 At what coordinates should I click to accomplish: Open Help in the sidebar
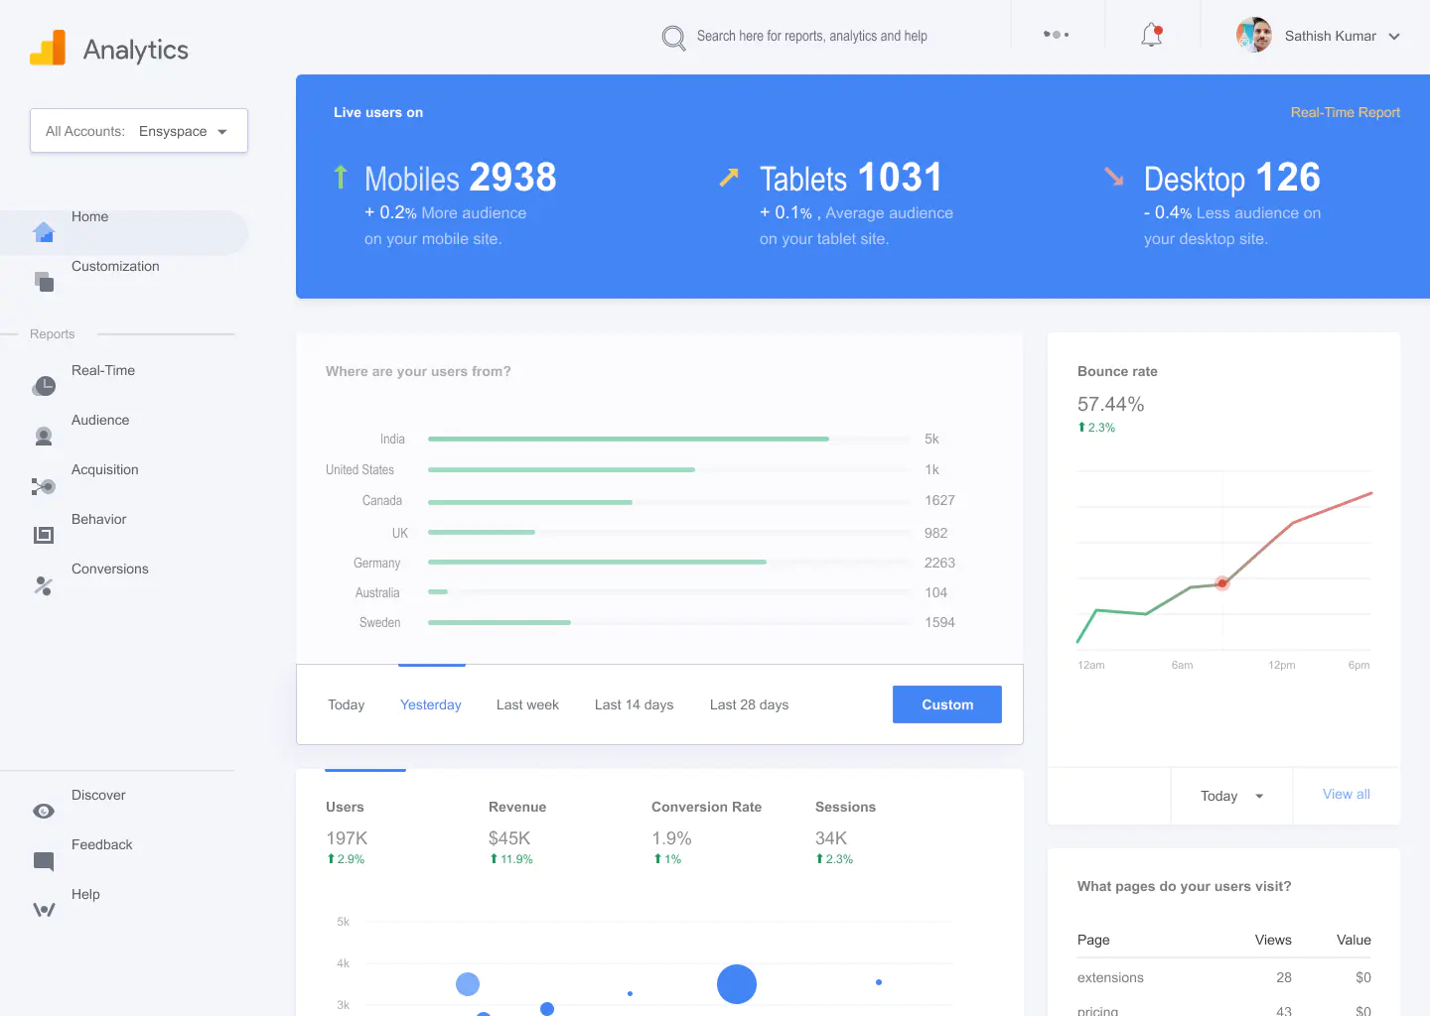click(x=85, y=894)
